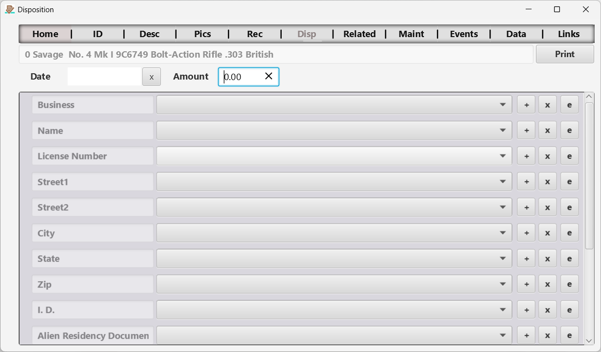Switch to the Maint tab
Viewport: 601px width, 352px height.
pyautogui.click(x=411, y=34)
